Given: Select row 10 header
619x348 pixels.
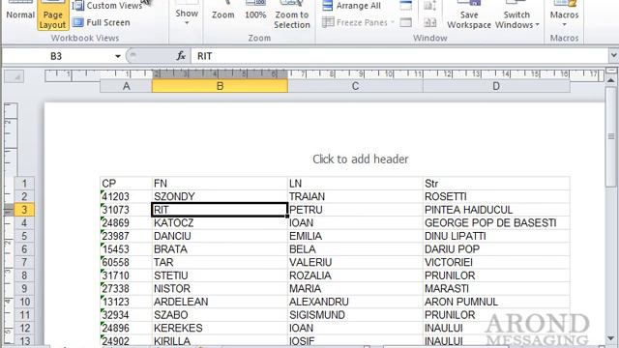Looking at the screenshot, I should tap(24, 302).
